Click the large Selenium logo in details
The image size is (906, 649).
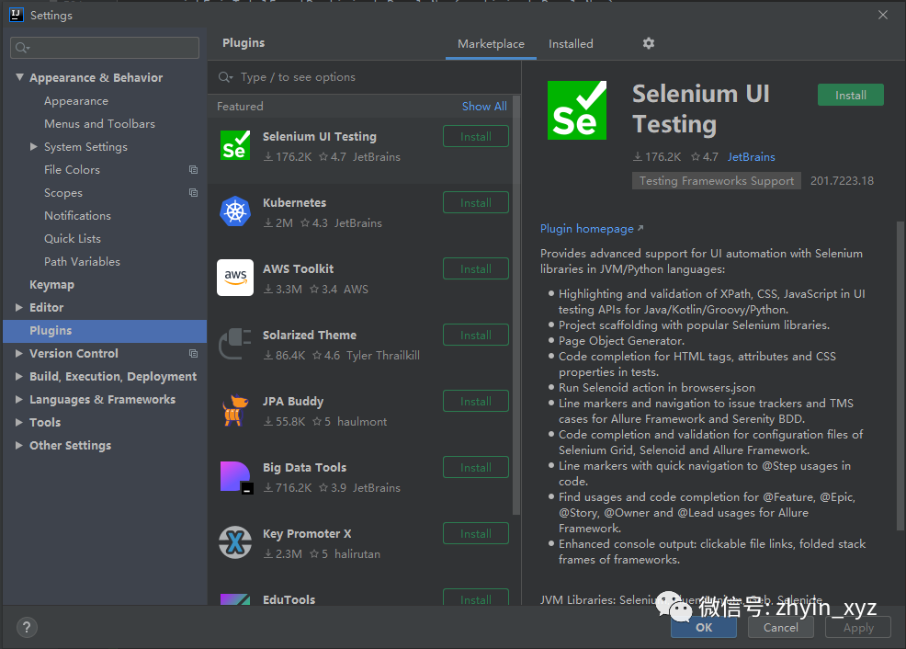coord(577,110)
